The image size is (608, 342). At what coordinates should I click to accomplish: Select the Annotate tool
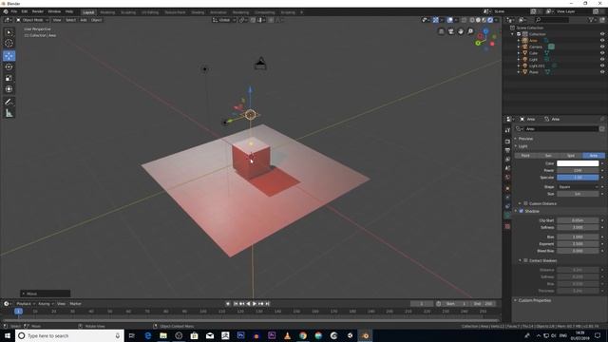pyautogui.click(x=9, y=102)
